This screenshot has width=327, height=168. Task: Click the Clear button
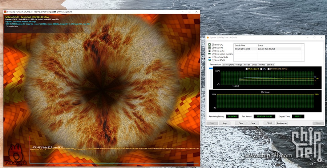[241, 123]
